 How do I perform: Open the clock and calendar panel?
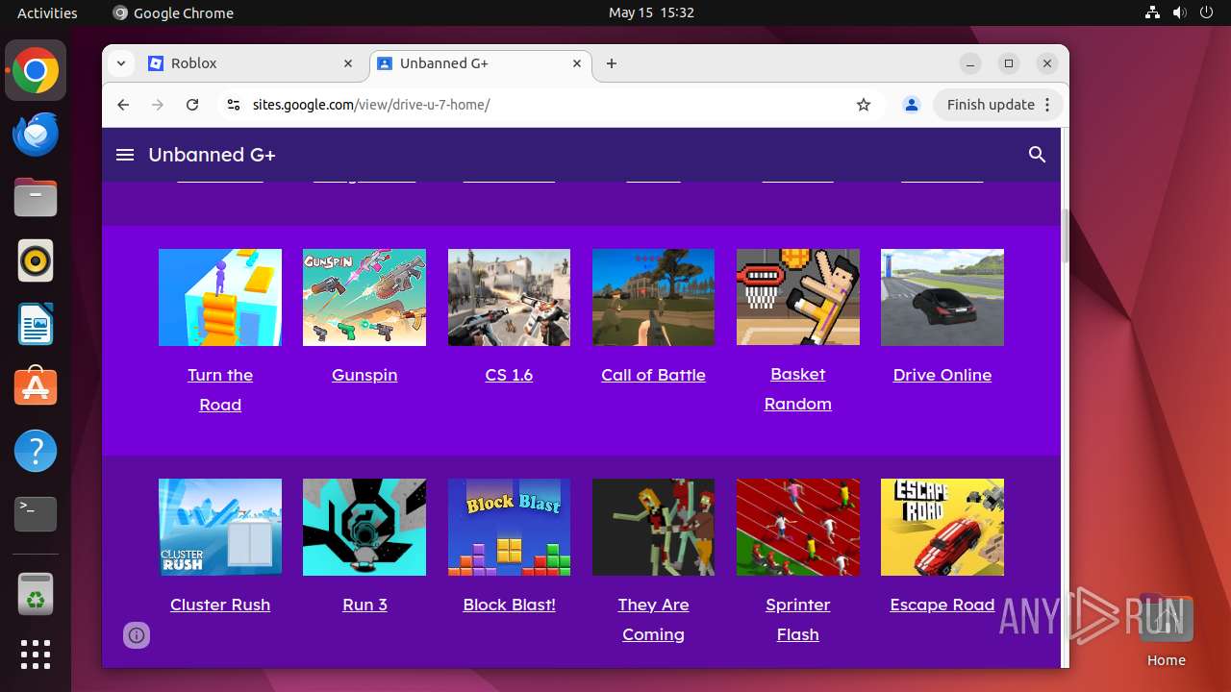[x=651, y=12]
